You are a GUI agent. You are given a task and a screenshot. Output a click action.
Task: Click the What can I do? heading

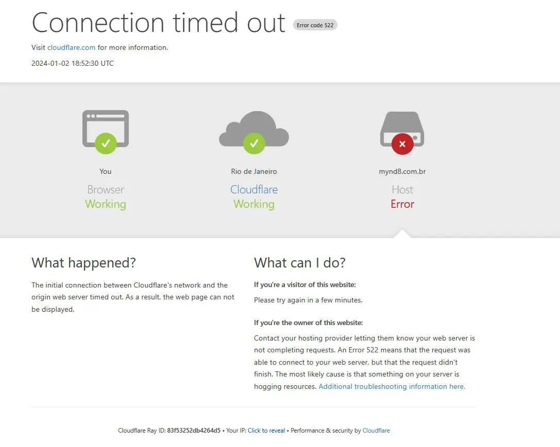pyautogui.click(x=300, y=263)
